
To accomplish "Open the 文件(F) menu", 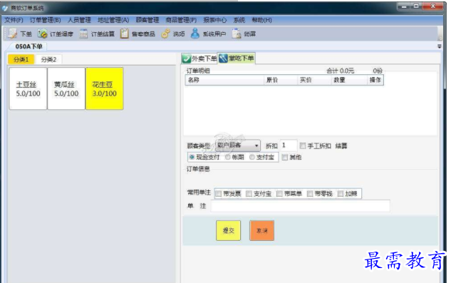I will 14,20.
